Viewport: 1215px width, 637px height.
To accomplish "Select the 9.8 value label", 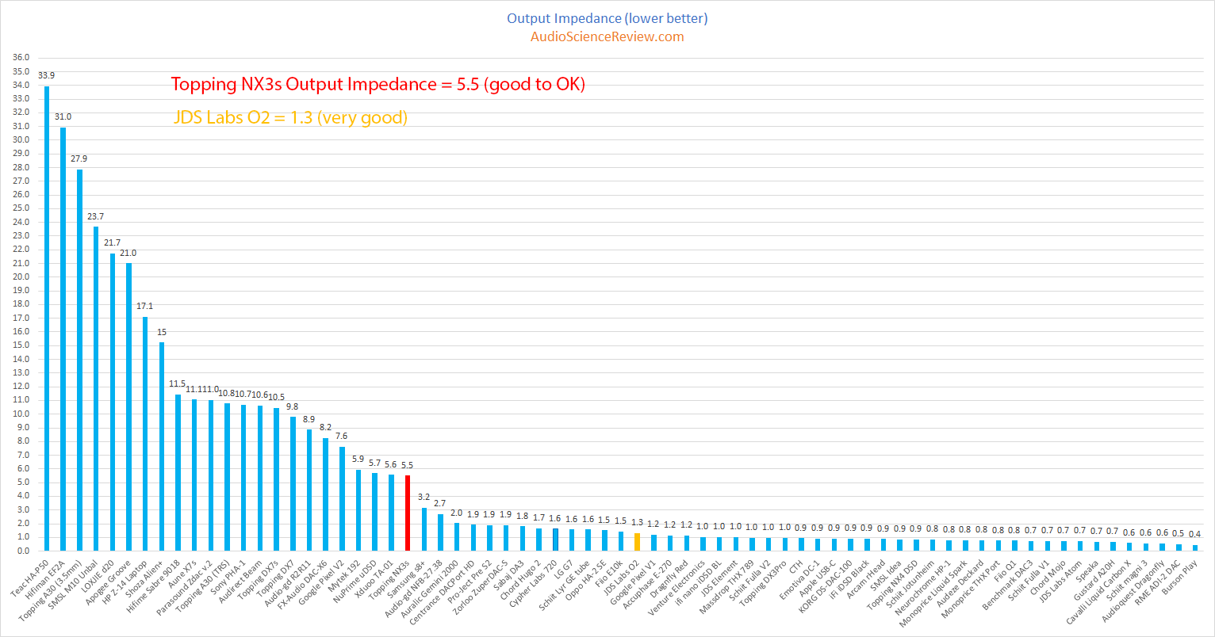I will pyautogui.click(x=293, y=406).
